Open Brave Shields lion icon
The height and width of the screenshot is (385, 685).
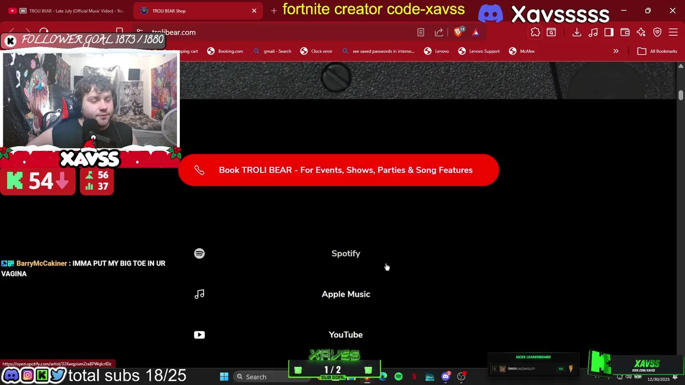point(459,32)
